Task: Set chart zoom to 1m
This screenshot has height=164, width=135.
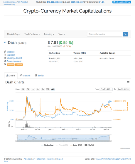Action: 33,89
